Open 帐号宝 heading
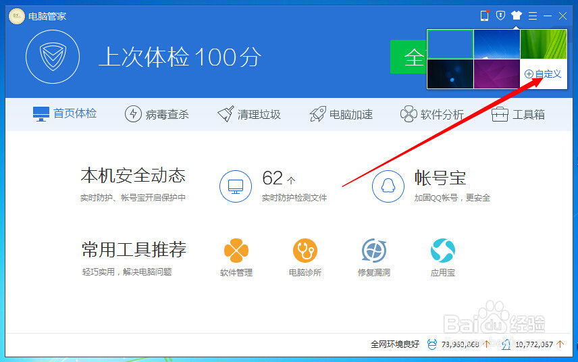Viewport: 578px width, 362px height. (x=440, y=178)
